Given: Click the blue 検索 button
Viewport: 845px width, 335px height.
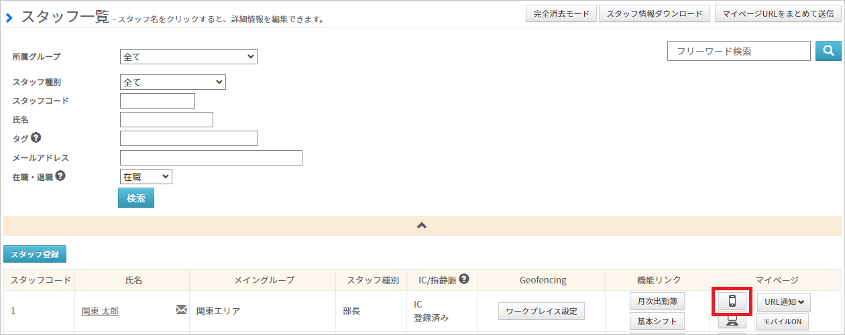Looking at the screenshot, I should (136, 198).
